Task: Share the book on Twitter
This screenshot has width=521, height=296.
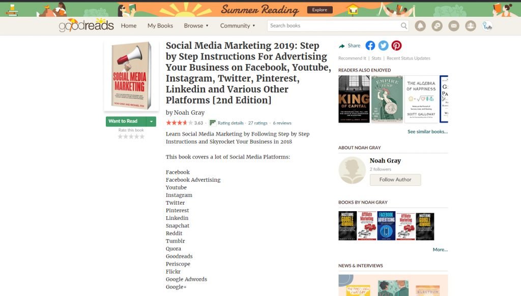Action: click(x=383, y=45)
